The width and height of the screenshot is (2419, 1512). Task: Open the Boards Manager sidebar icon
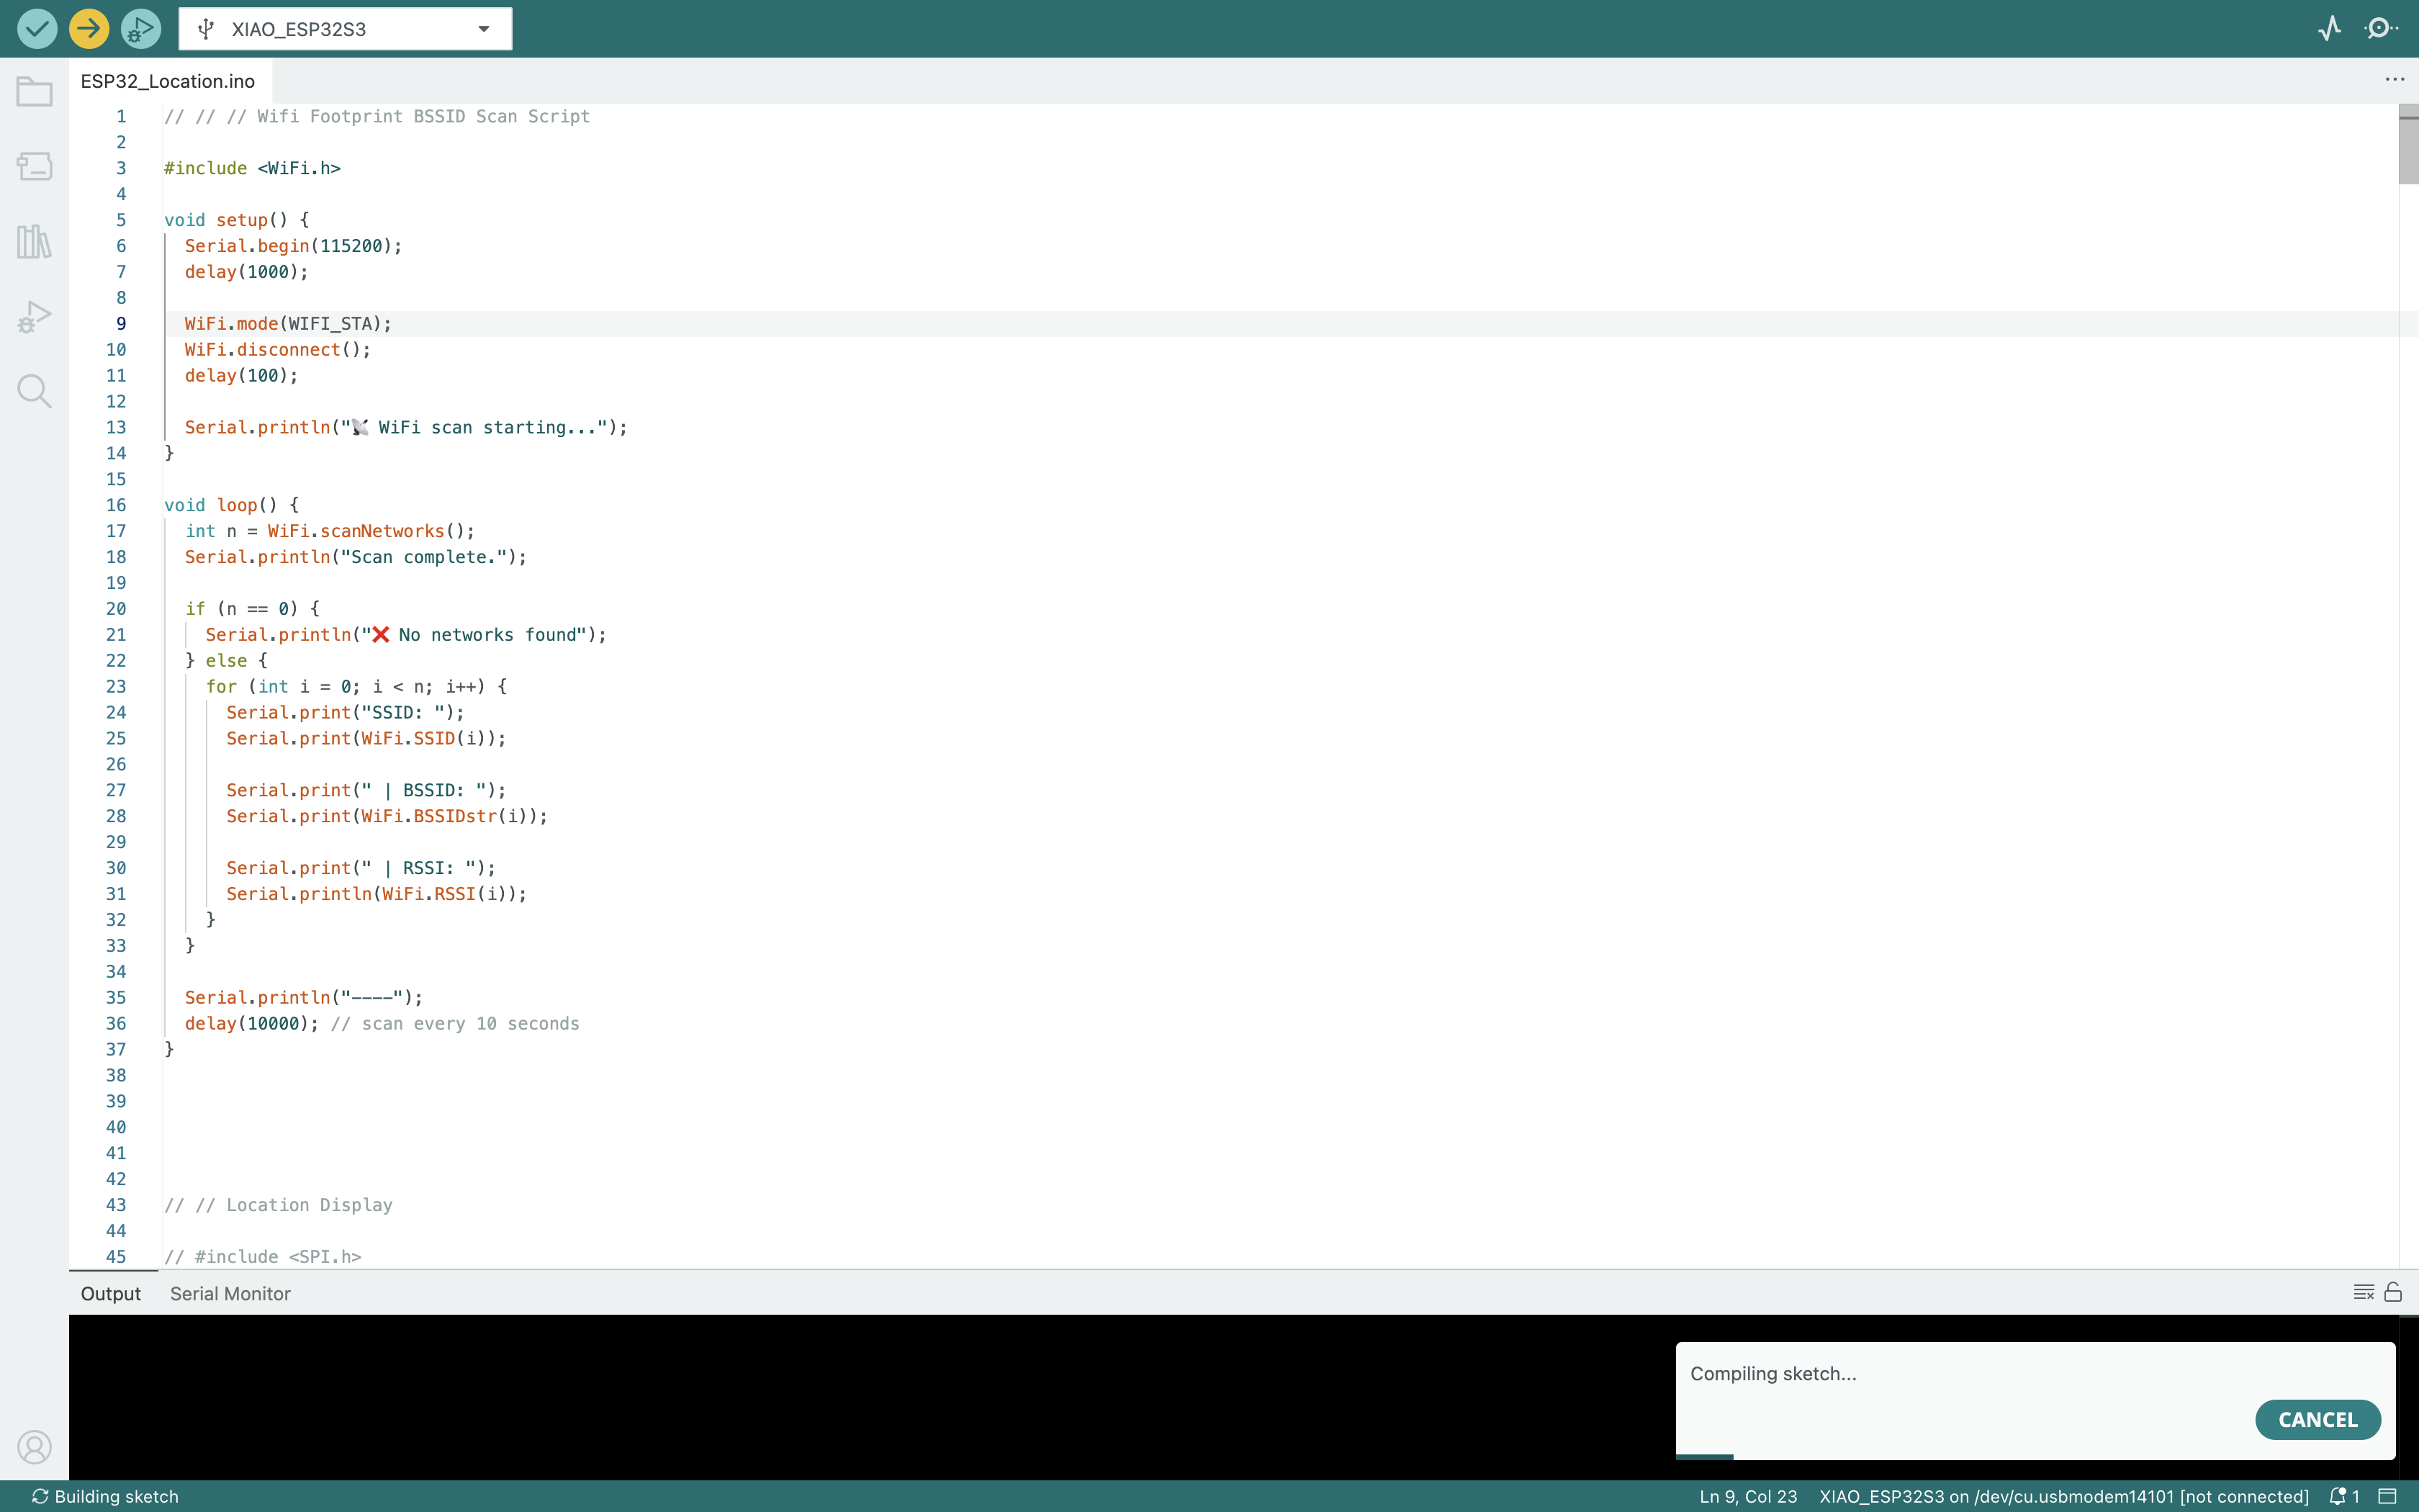click(34, 166)
